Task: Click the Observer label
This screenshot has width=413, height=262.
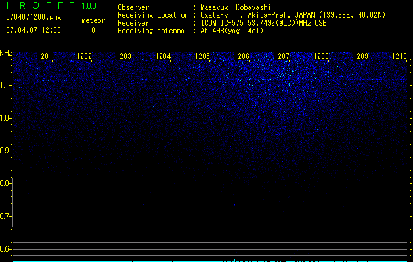Action: [x=133, y=7]
